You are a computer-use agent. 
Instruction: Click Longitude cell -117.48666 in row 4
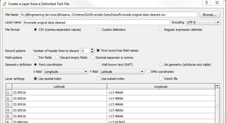pyautogui.click(x=161, y=110)
